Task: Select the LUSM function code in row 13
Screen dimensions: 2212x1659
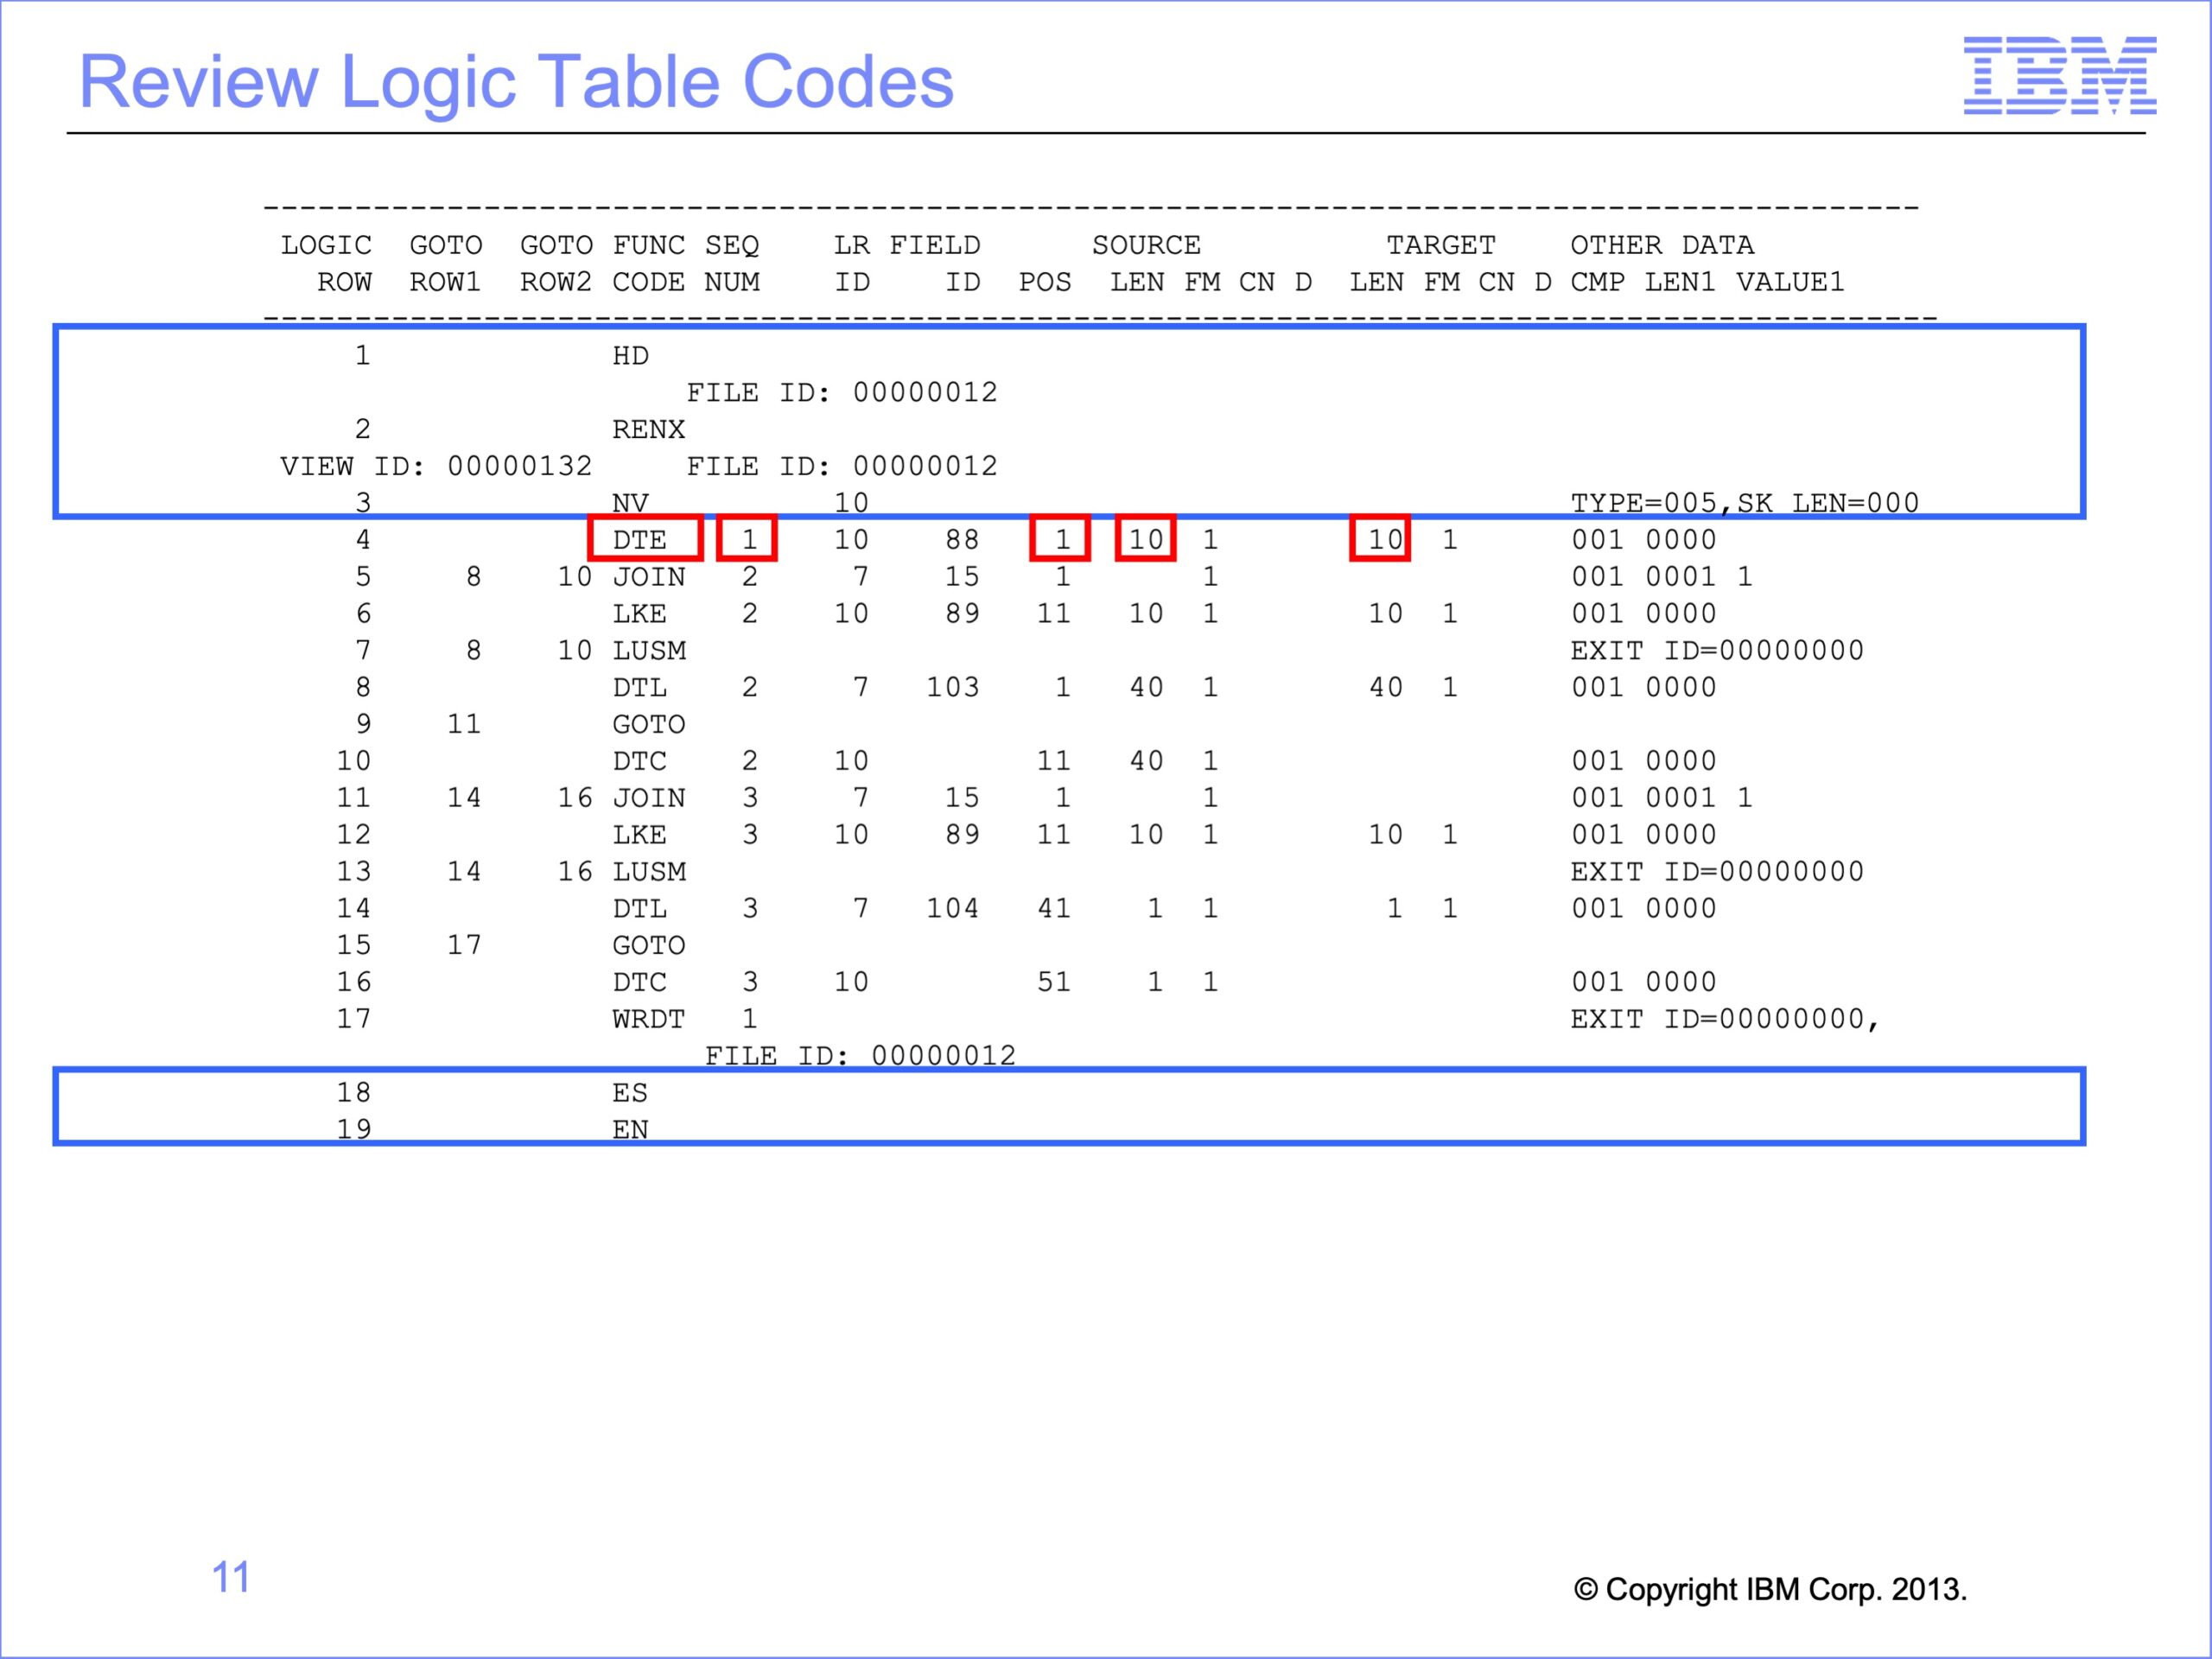Action: [x=649, y=872]
